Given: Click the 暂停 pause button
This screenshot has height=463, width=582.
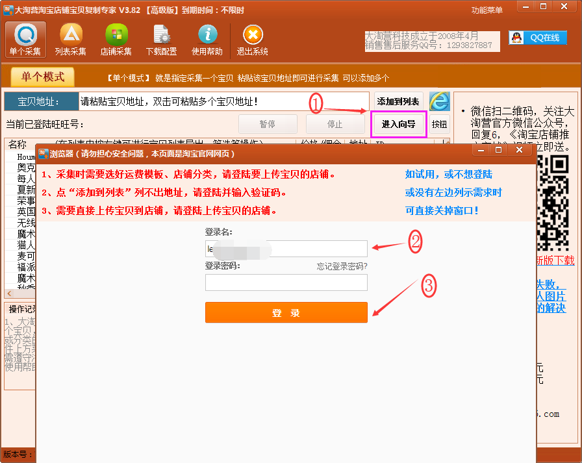Looking at the screenshot, I should click(268, 124).
